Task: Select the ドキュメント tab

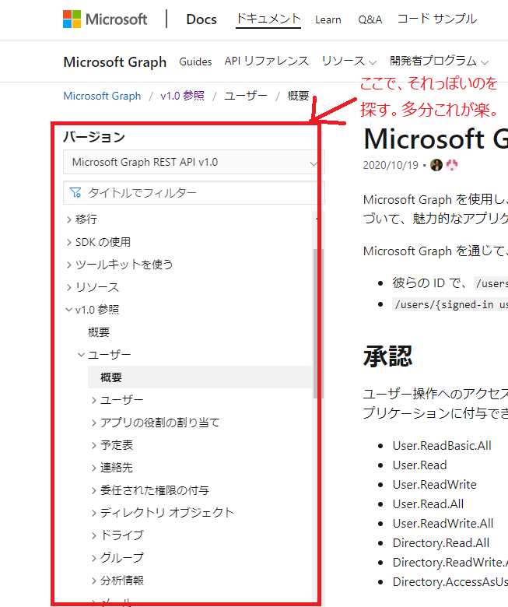Action: click(268, 19)
